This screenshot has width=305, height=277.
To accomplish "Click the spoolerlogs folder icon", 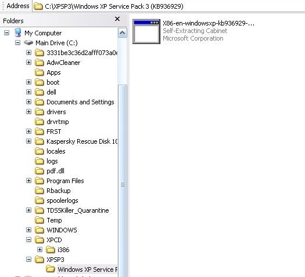I will [40, 201].
